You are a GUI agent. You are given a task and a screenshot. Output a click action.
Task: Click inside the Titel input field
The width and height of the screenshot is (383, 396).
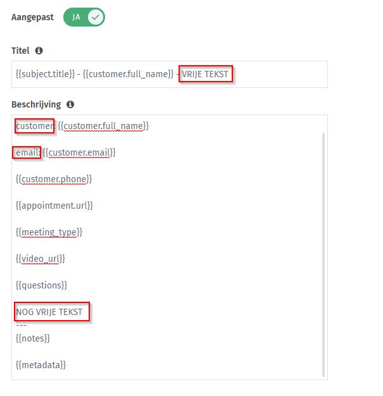(x=170, y=74)
